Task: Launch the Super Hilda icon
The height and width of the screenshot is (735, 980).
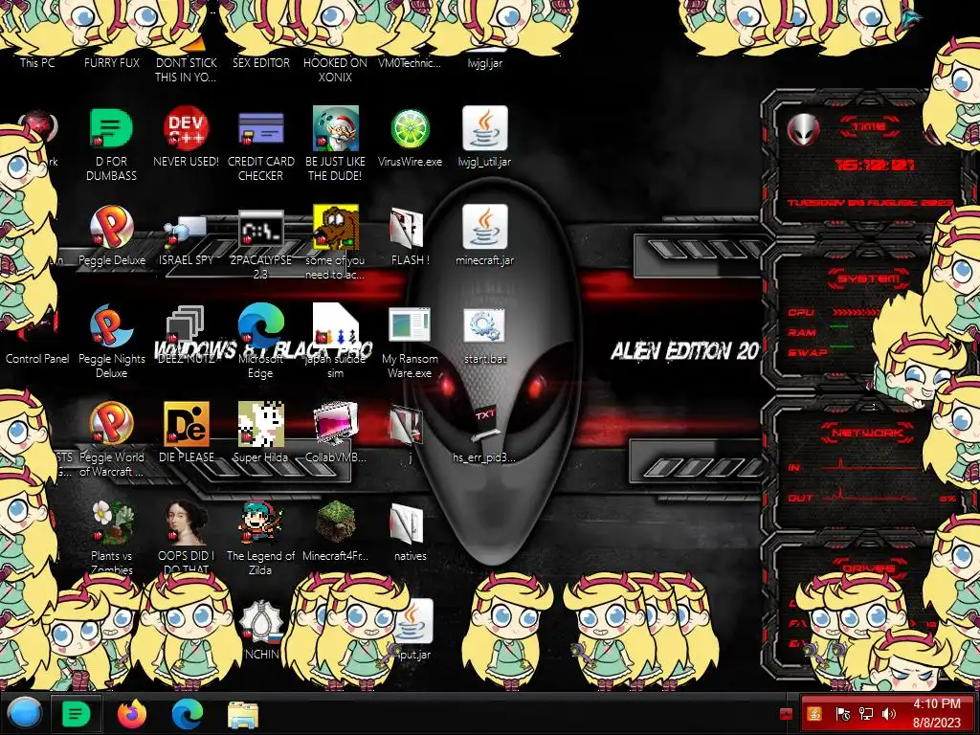Action: point(260,424)
